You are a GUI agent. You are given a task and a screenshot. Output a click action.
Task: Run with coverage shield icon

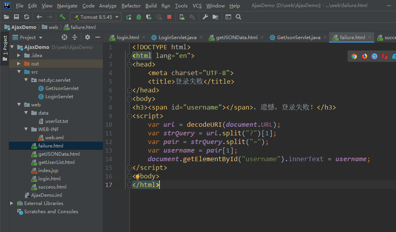pyautogui.click(x=149, y=17)
